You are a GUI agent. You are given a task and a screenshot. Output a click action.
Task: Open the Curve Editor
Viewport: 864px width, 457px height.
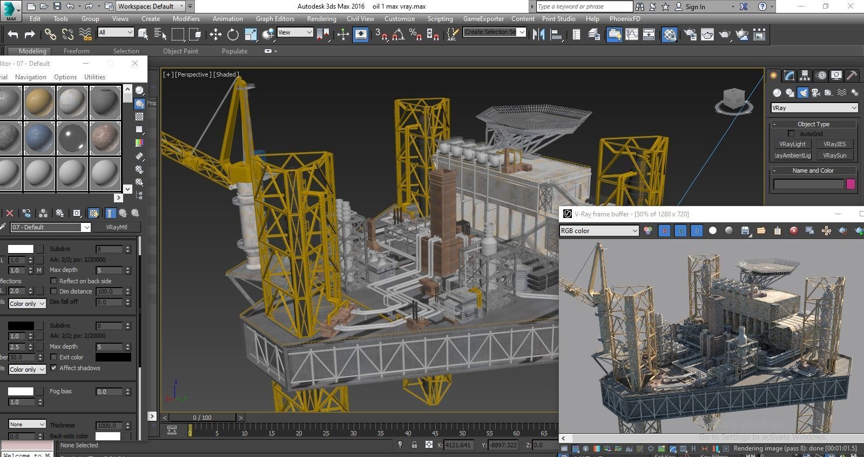click(x=631, y=35)
